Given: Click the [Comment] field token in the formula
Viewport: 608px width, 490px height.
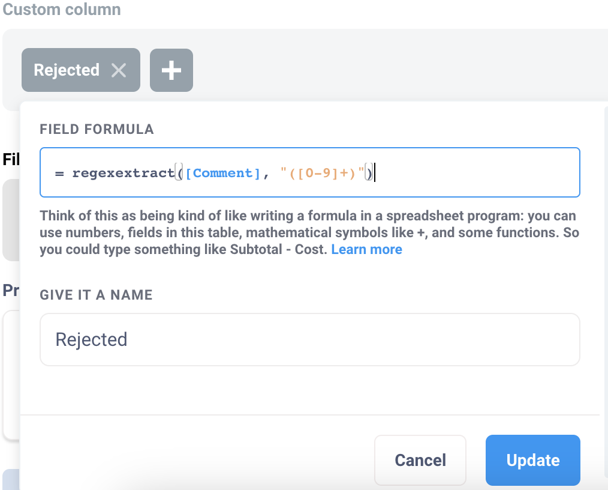Looking at the screenshot, I should pyautogui.click(x=223, y=173).
